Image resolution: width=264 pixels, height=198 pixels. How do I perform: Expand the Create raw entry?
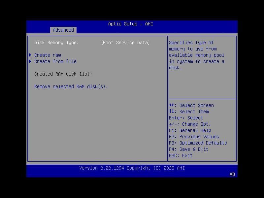tap(48, 55)
